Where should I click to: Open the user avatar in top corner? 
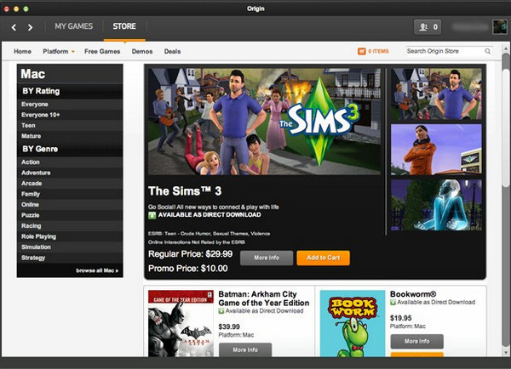click(x=499, y=27)
